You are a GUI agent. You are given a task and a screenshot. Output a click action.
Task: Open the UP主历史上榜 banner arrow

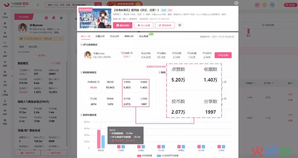(61, 39)
